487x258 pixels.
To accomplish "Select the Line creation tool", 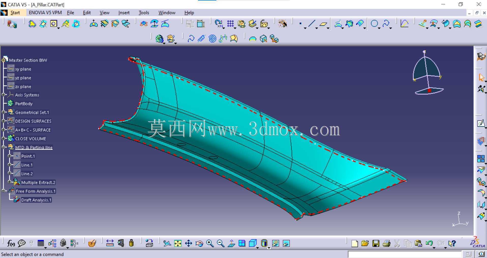I will click(x=311, y=24).
